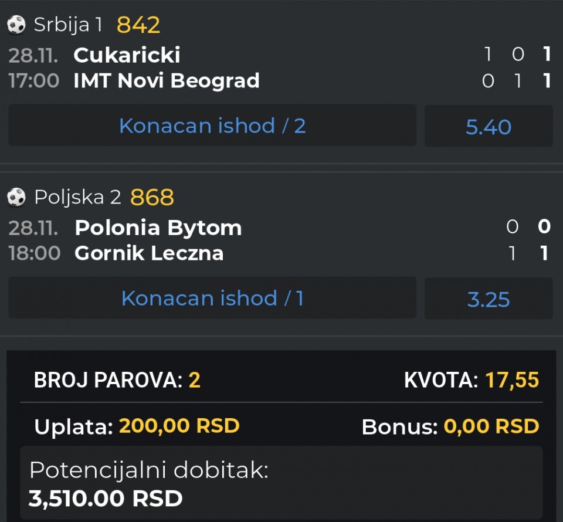Open the Gornik Leczna team name
Image resolution: width=563 pixels, height=522 pixels.
point(149,253)
